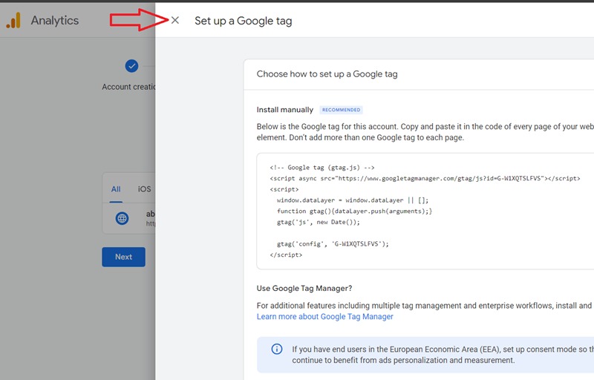This screenshot has width=594, height=380.
Task: Click the Use Google Tag Manager? heading
Action: point(304,289)
